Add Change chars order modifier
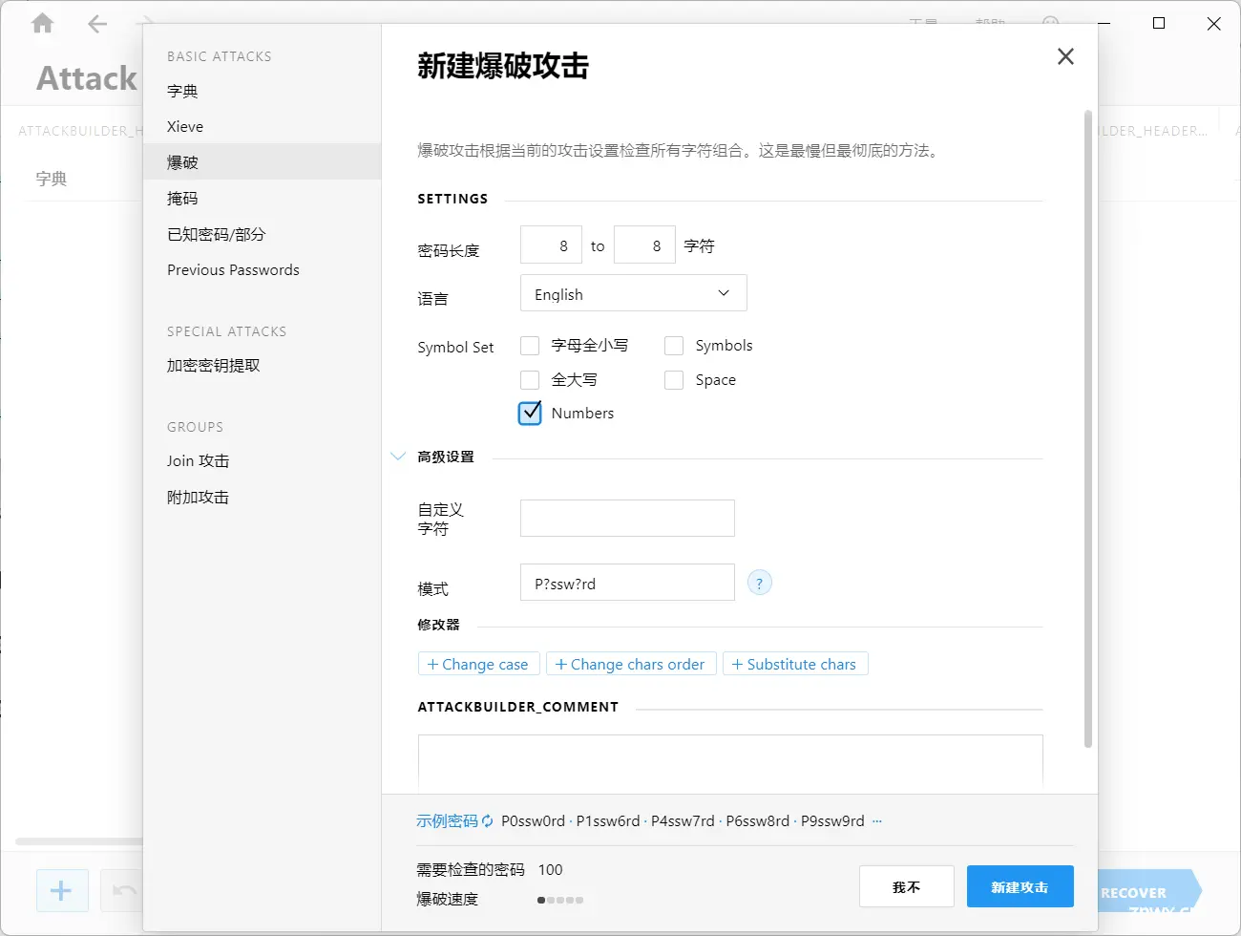1241x936 pixels. [630, 664]
